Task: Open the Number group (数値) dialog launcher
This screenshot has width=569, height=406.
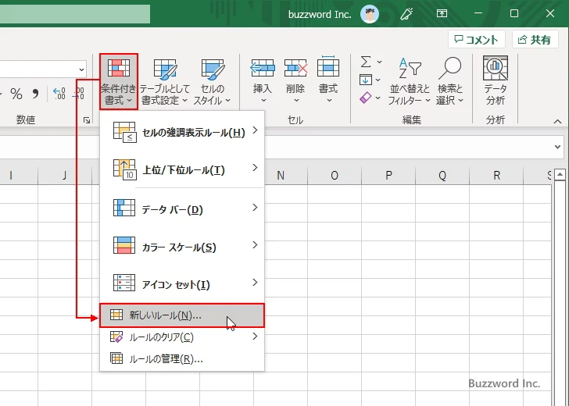Action: pos(87,120)
